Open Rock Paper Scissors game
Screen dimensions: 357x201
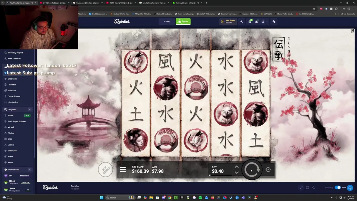pos(17,121)
